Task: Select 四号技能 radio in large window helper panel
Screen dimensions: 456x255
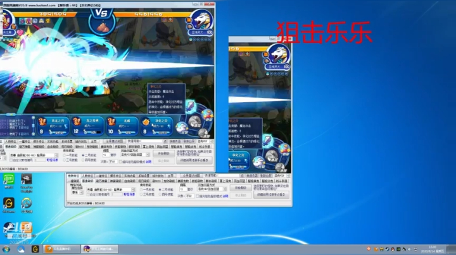Action: click(x=89, y=160)
